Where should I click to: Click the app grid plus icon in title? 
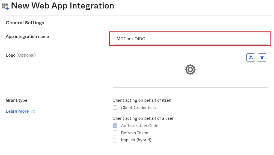(x=5, y=7)
